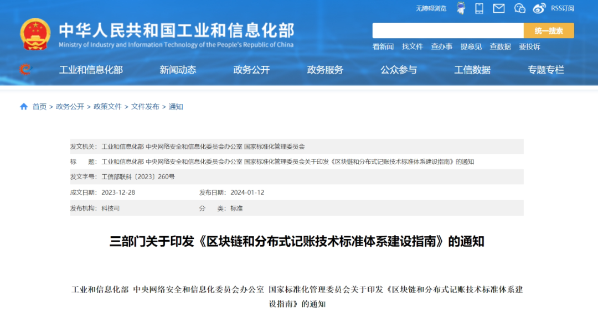Viewport: 598px width, 323px height.
Task: Click the 要投诉 quick link
Action: point(530,48)
